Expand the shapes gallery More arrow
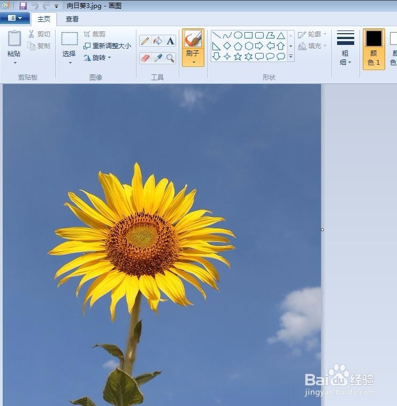This screenshot has width=397, height=406. click(291, 56)
